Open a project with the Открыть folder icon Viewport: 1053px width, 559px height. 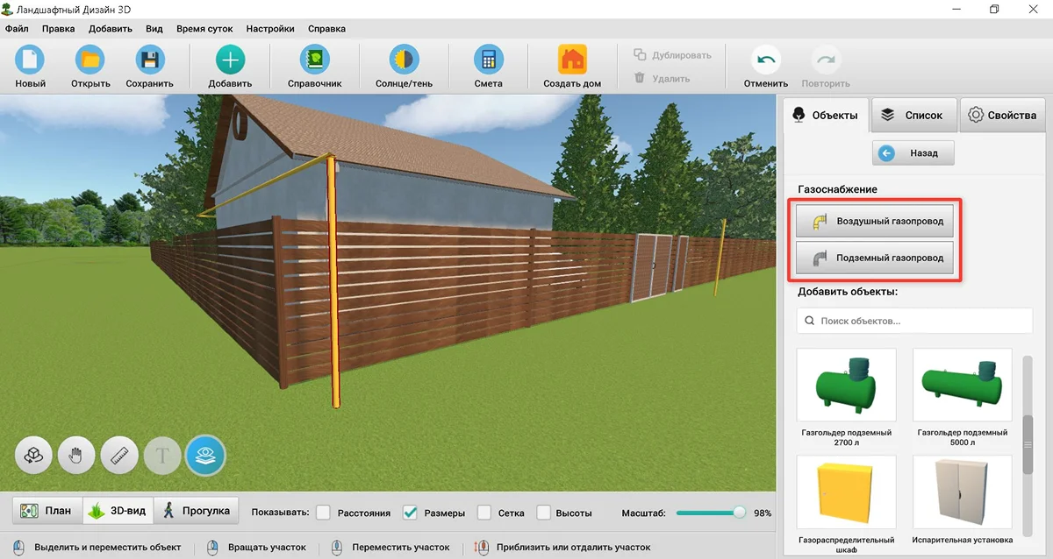[90, 60]
